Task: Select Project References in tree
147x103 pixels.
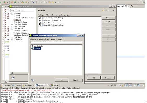Action: tap(21, 33)
